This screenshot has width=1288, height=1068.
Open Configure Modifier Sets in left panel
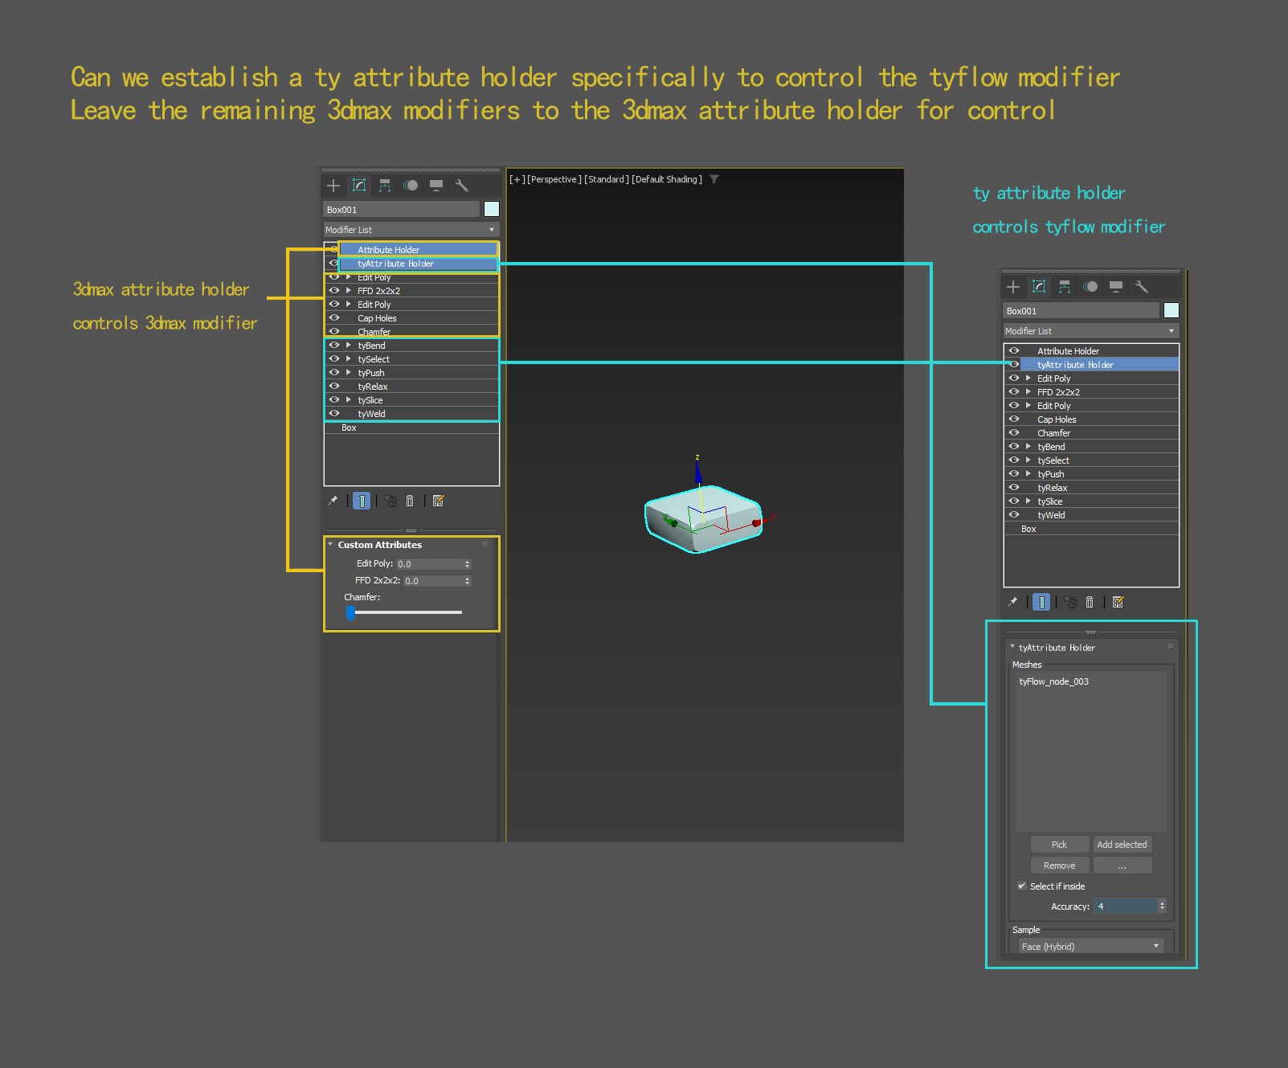coord(438,501)
